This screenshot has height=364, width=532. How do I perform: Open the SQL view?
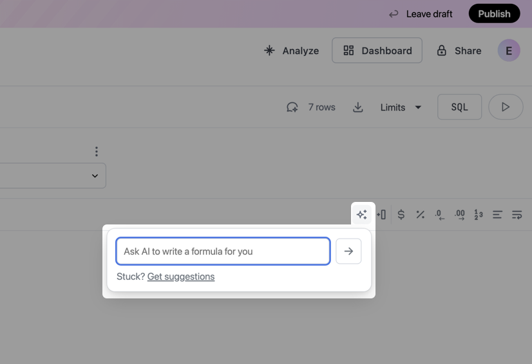click(459, 107)
